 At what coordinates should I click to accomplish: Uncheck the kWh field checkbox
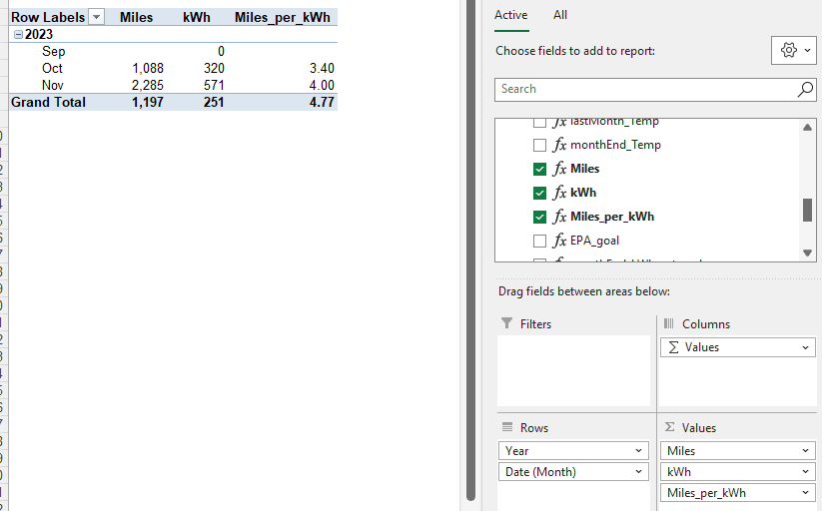click(539, 193)
